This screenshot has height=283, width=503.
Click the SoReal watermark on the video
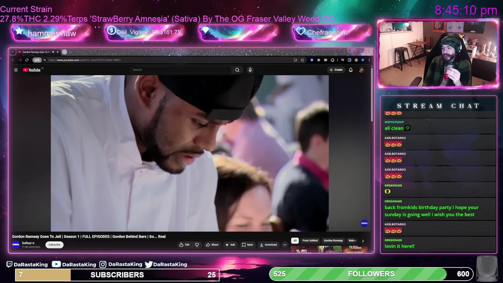[x=364, y=223]
